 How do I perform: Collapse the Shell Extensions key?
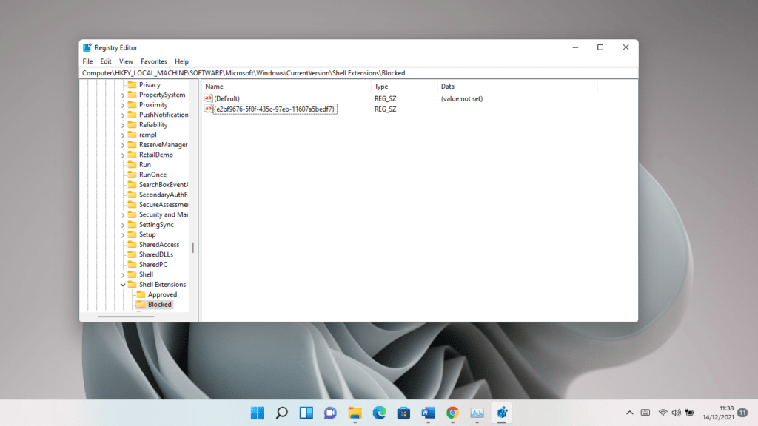pyautogui.click(x=124, y=284)
